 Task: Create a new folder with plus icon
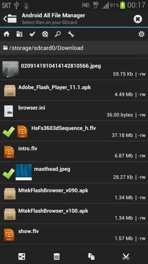19,34
